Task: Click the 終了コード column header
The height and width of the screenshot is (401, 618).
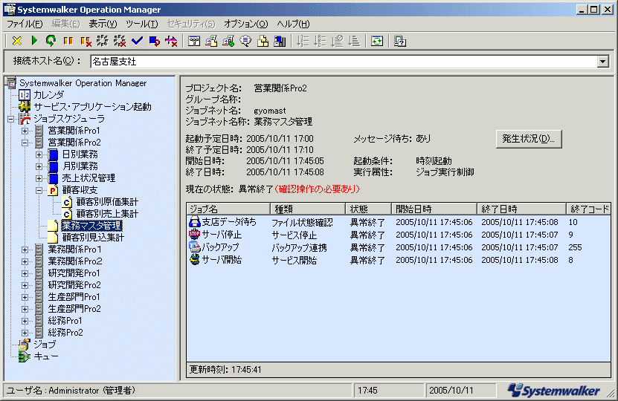Action: point(589,209)
